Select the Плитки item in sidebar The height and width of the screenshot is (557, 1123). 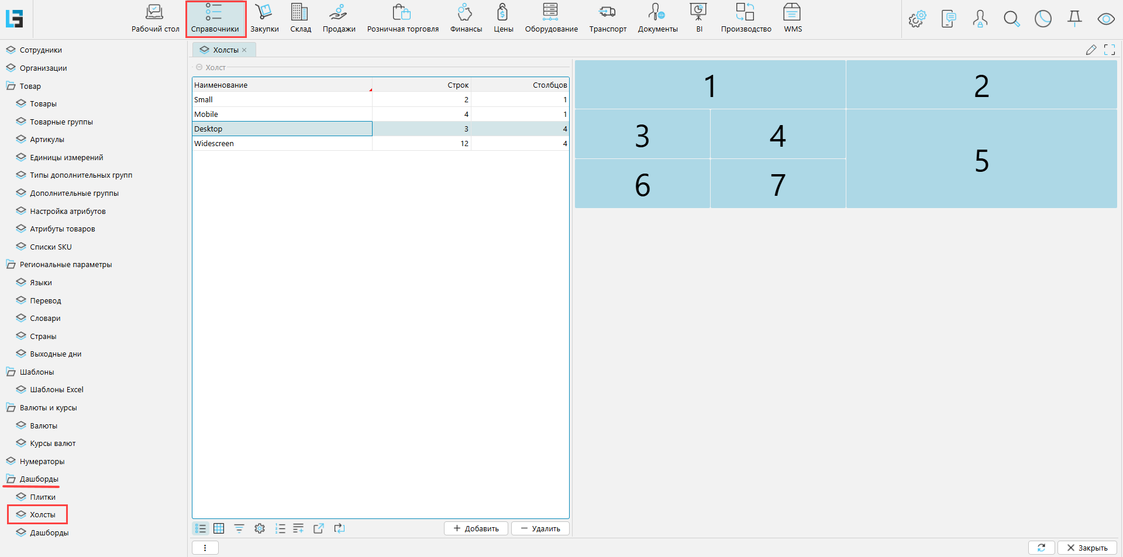pos(43,497)
